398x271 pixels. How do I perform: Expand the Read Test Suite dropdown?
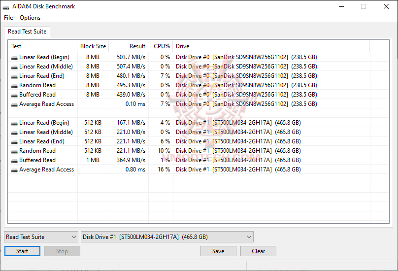(x=41, y=237)
